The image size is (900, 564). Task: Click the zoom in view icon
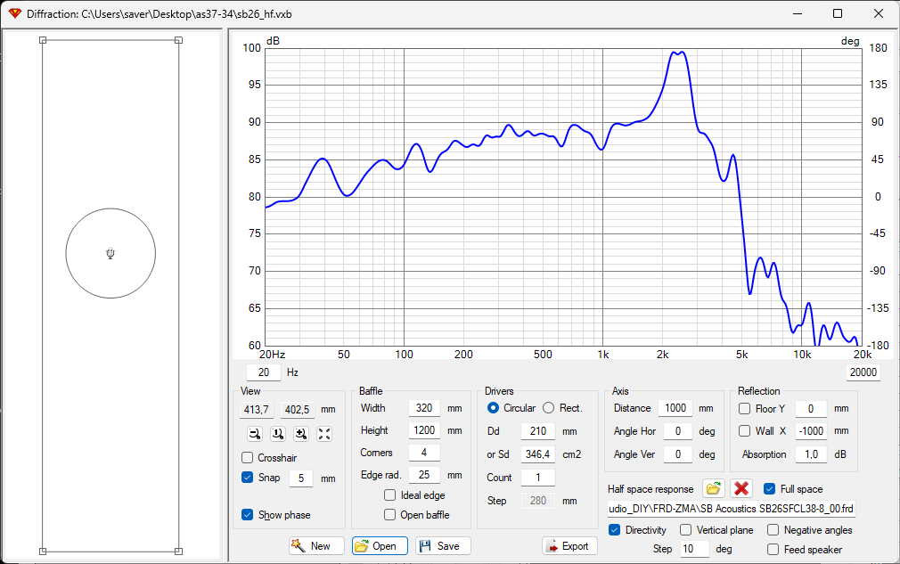[x=301, y=434]
